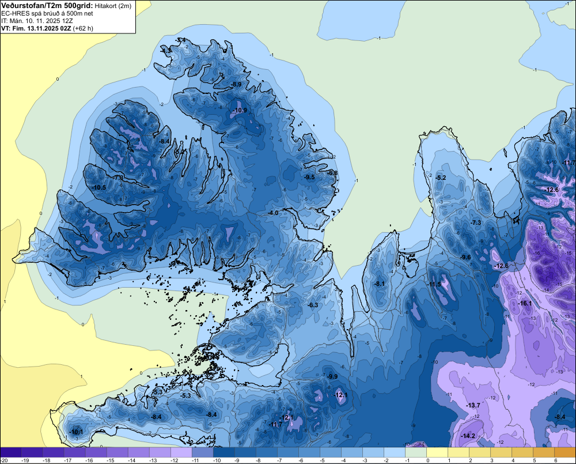Click the legend swatch between -2 and -1
The height and width of the screenshot is (464, 576).
click(395, 452)
